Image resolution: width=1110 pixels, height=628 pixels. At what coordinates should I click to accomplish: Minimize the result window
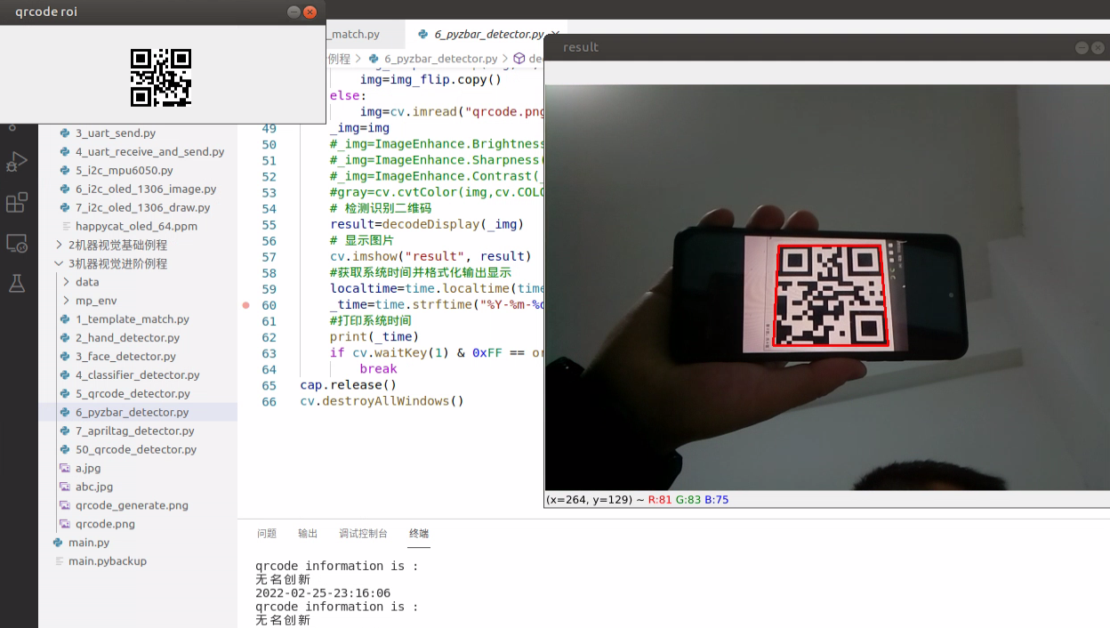(1082, 48)
